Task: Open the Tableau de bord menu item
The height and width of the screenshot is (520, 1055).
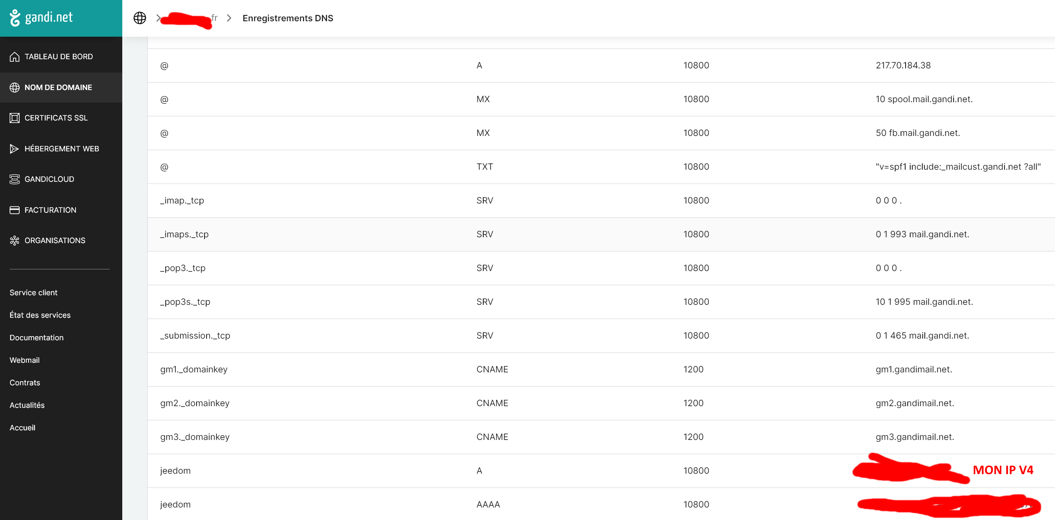Action: (x=58, y=57)
